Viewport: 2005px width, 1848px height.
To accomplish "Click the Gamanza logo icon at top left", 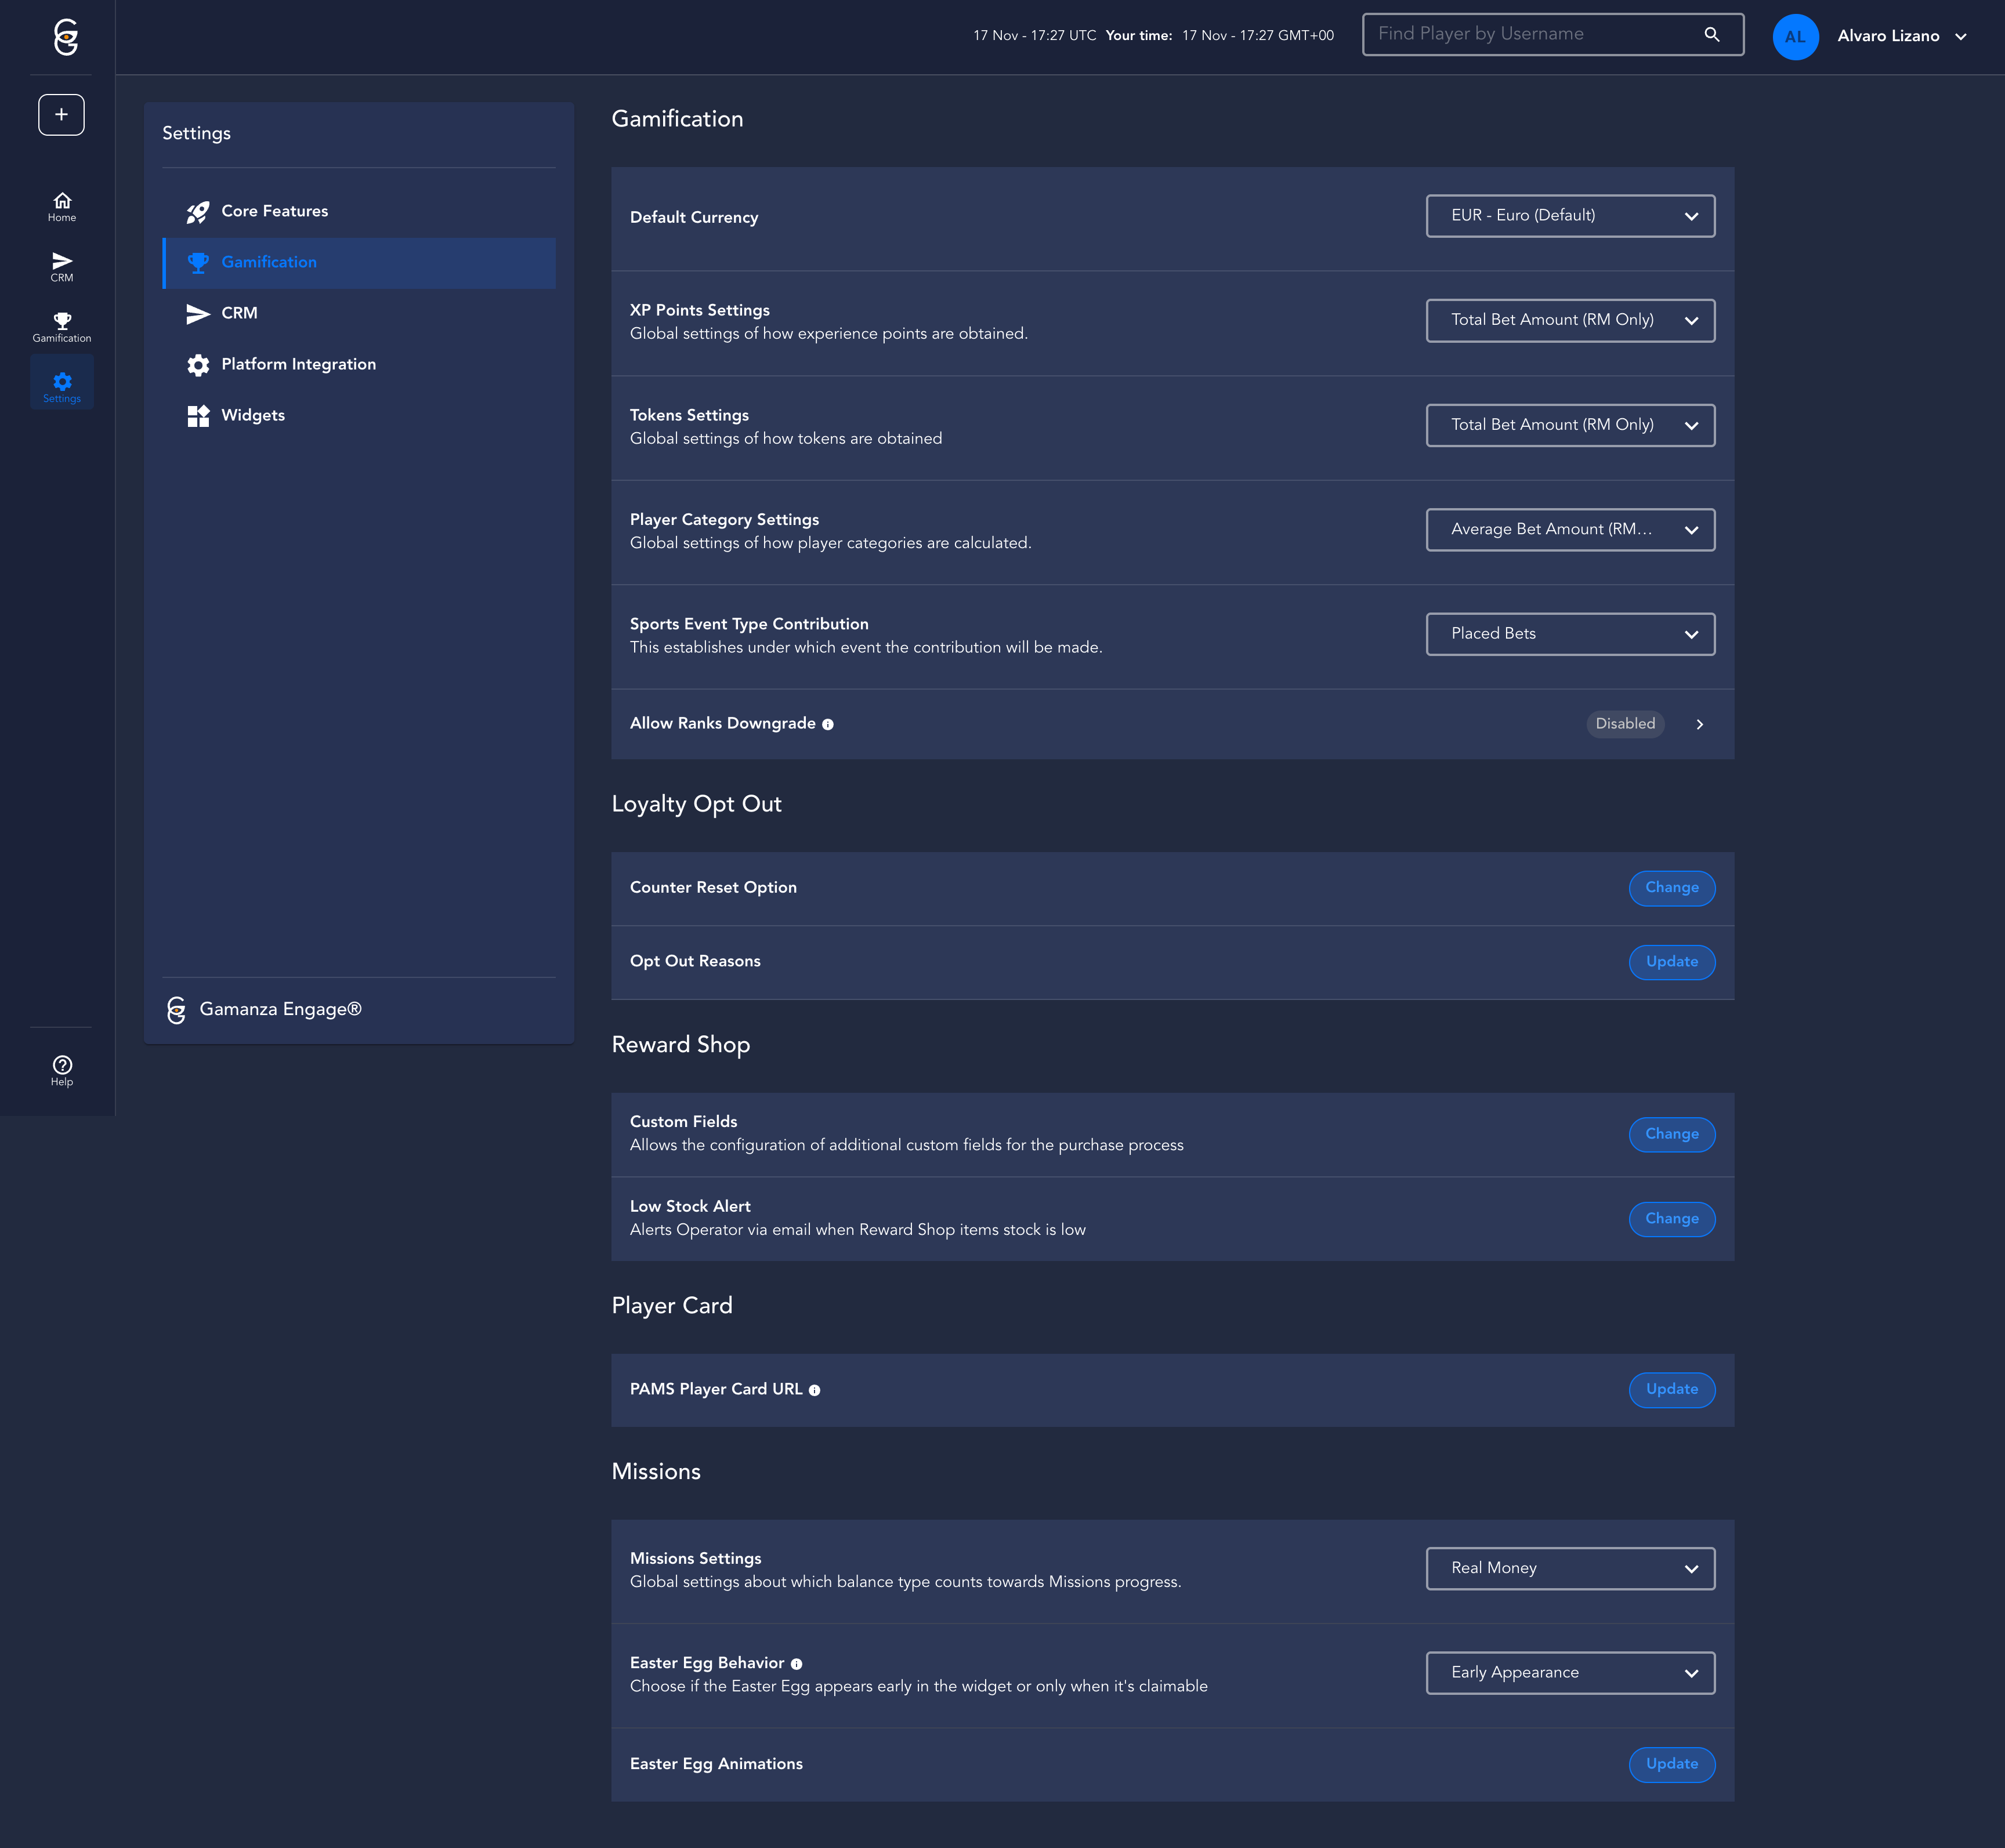I will 65,37.
